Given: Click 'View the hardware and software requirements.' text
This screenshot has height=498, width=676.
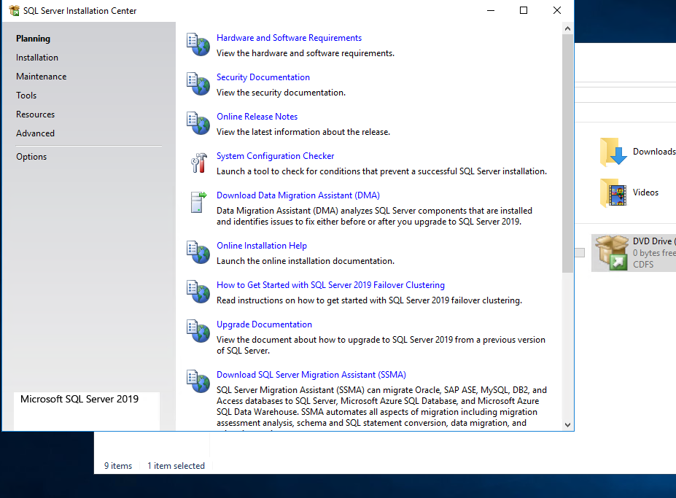Looking at the screenshot, I should (x=306, y=53).
